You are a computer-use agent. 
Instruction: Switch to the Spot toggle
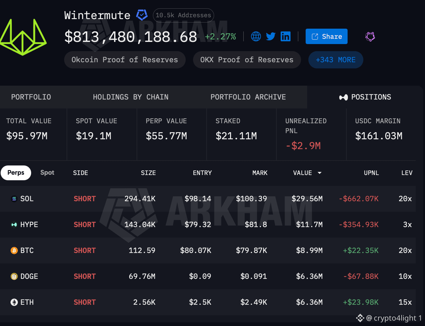coord(47,173)
